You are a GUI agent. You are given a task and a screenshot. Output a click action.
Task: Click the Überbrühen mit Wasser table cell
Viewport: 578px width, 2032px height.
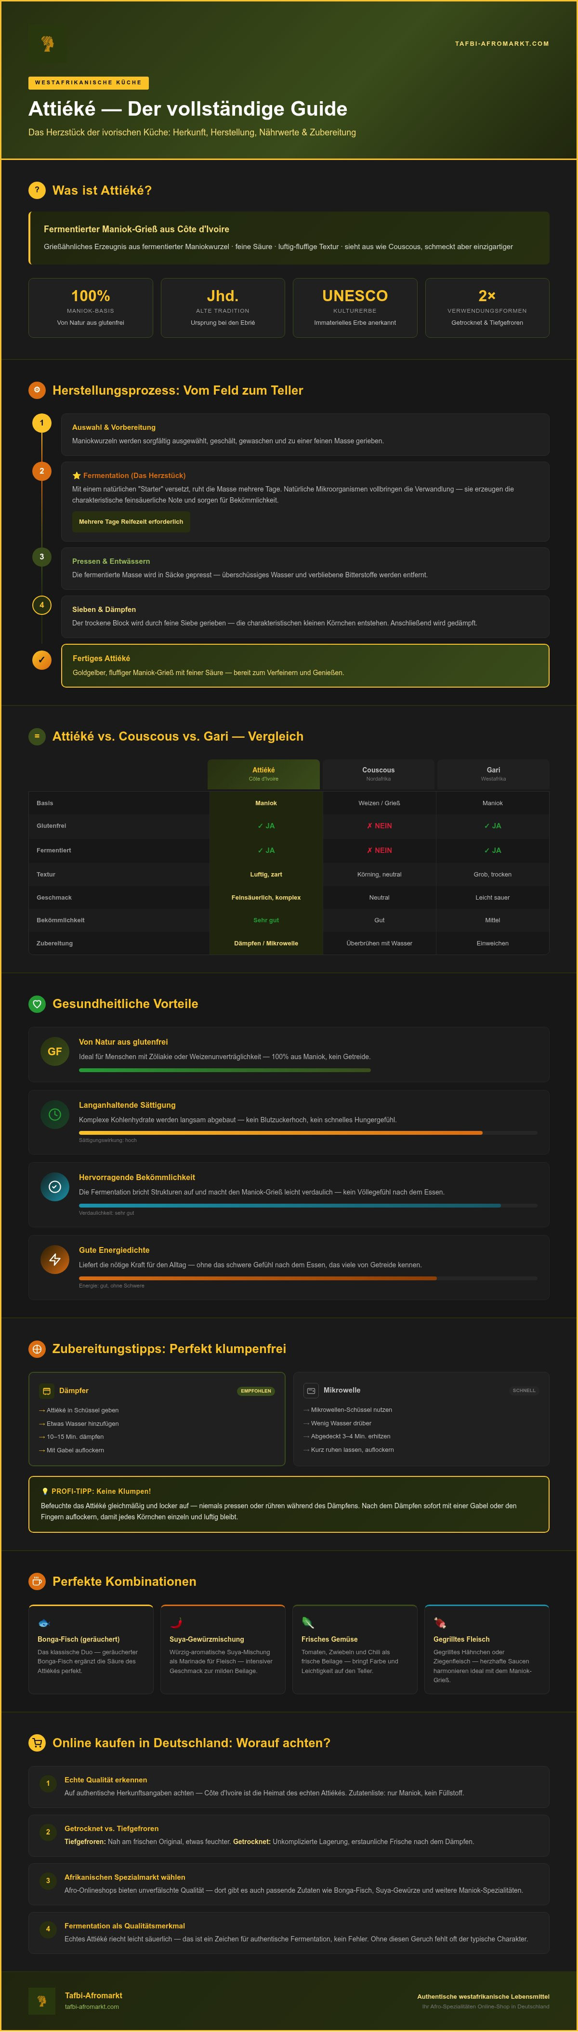(379, 943)
